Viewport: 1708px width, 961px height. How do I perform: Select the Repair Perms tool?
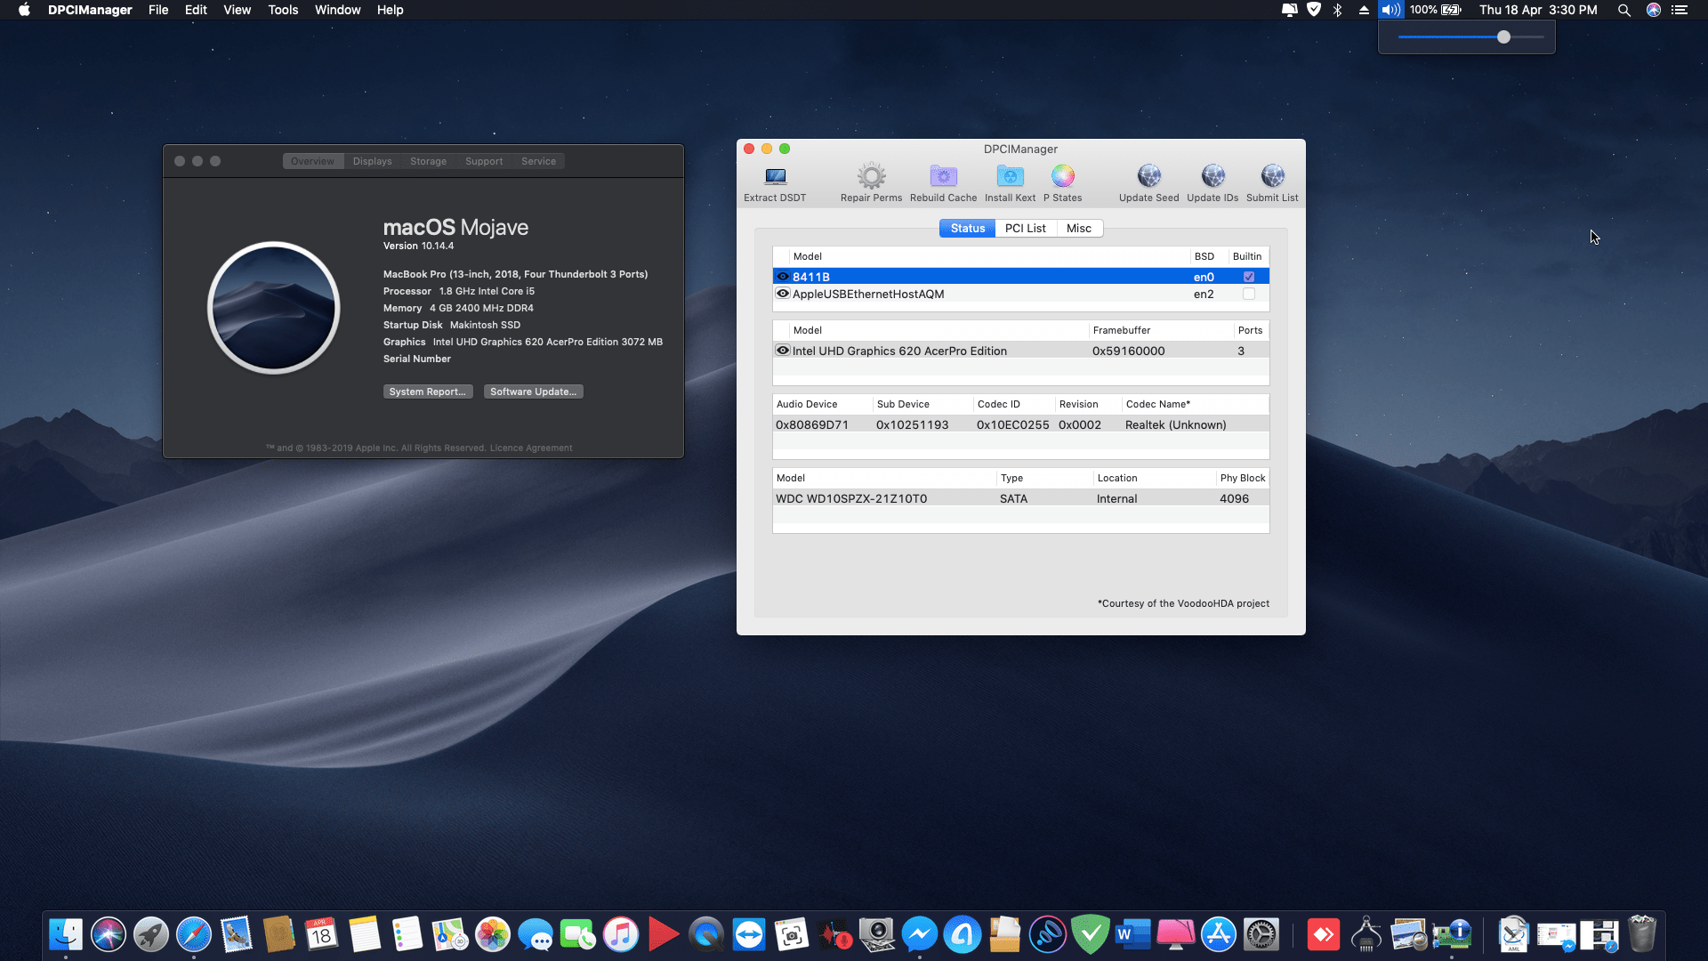(871, 181)
